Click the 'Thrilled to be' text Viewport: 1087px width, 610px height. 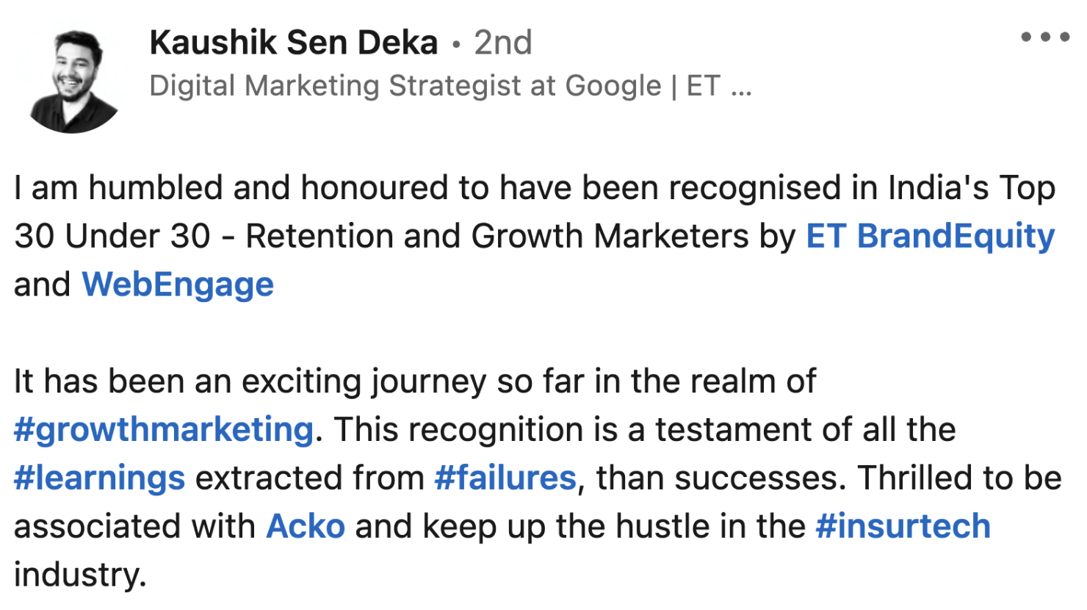coord(958,478)
